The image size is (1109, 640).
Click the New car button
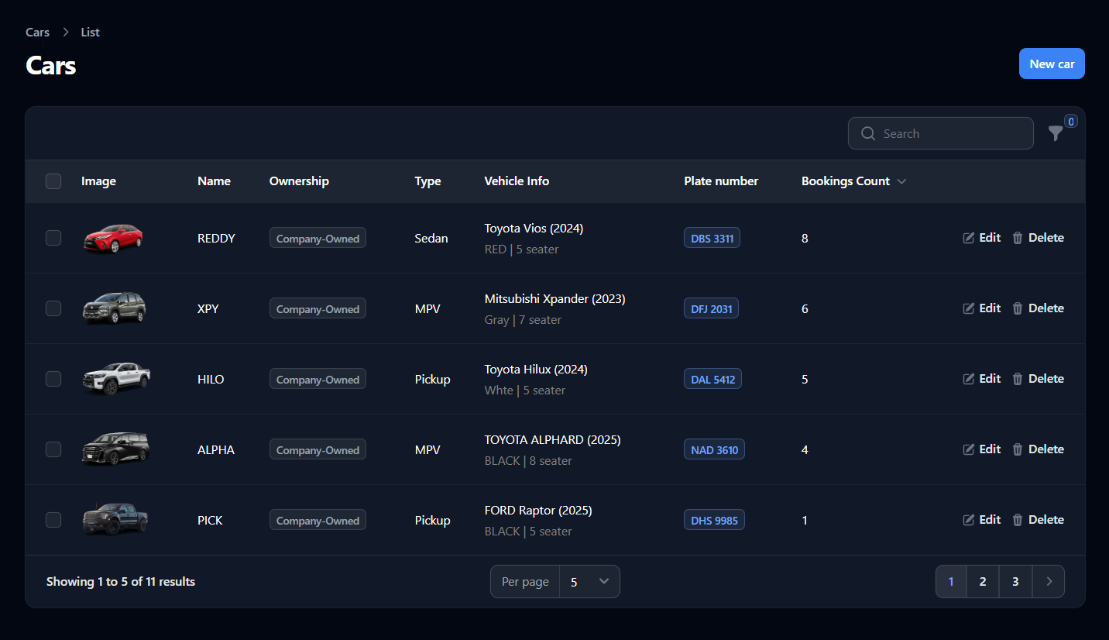click(x=1052, y=64)
